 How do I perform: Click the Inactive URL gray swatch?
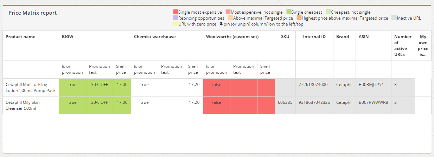point(394,18)
